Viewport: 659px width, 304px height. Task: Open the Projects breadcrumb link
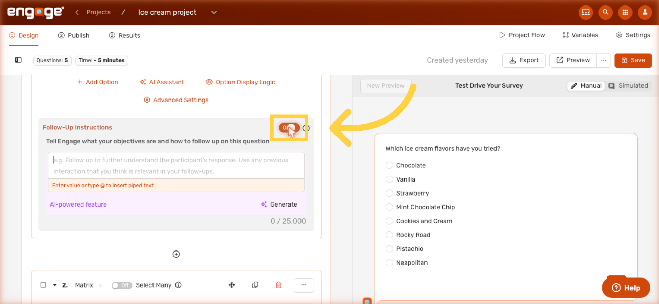pos(99,12)
